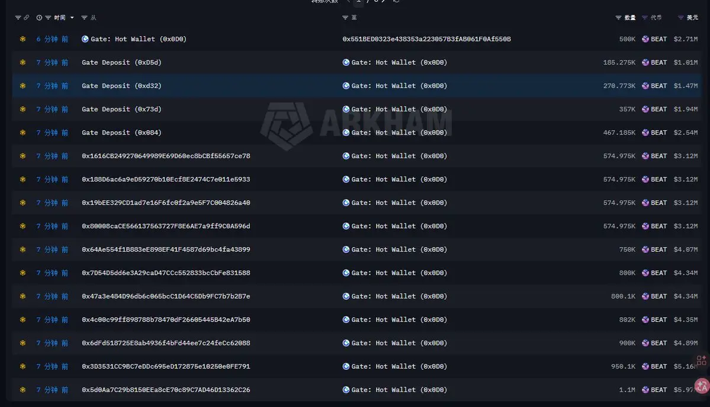Click the $2.71M USD value
The height and width of the screenshot is (407, 710).
pos(686,39)
